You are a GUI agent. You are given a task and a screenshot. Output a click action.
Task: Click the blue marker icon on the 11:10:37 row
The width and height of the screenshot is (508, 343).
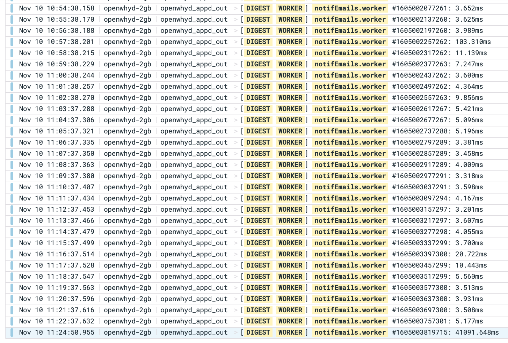(x=12, y=187)
